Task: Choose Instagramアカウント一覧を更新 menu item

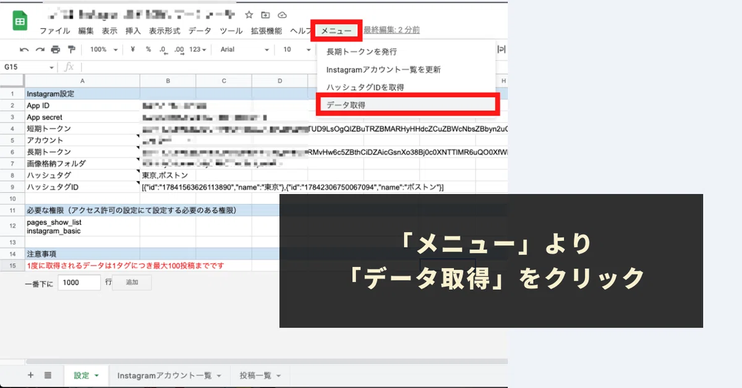Action: coord(406,70)
